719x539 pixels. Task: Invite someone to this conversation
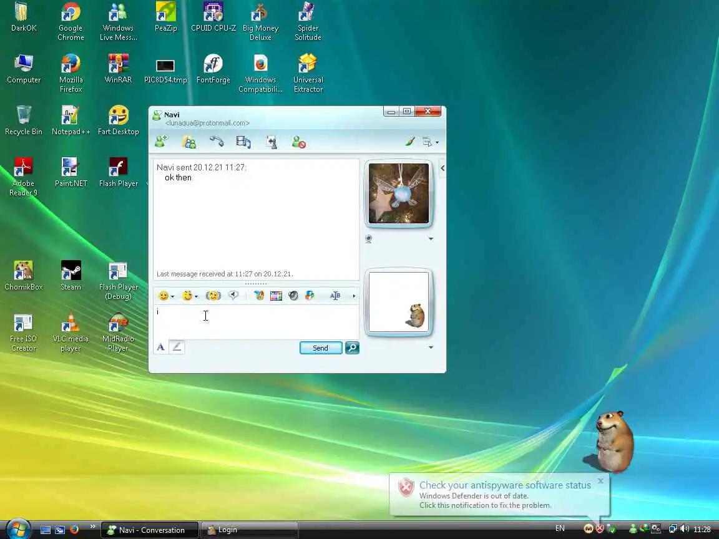click(x=162, y=142)
